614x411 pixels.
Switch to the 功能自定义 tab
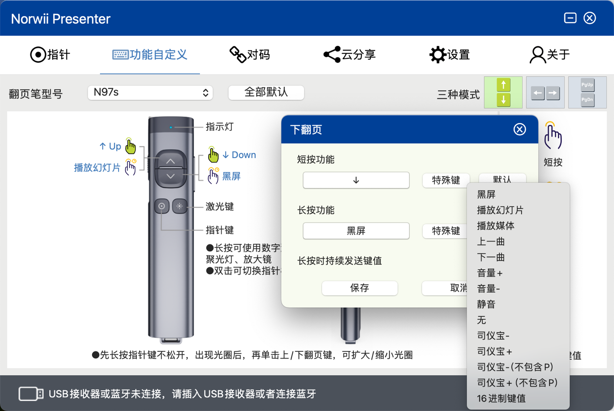coord(150,55)
